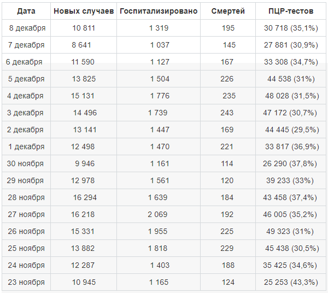Image resolution: width=328 pixels, height=293 pixels.
Task: Click the 'Смертей' column header
Action: (227, 11)
